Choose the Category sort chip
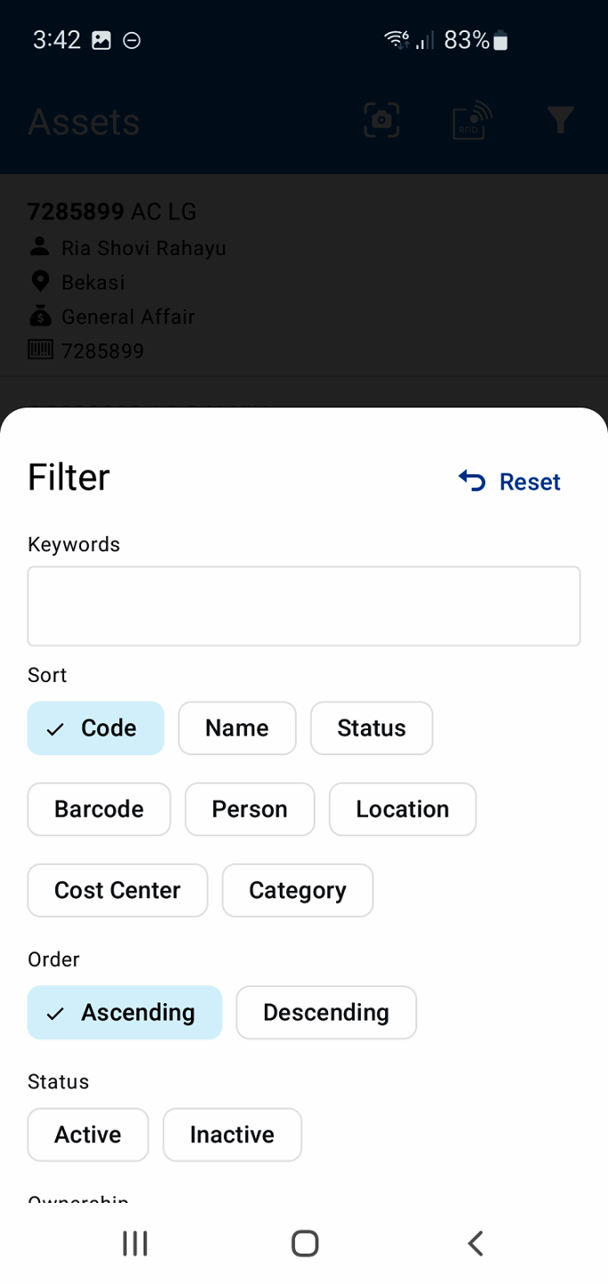The height and width of the screenshot is (1284, 608). [x=298, y=891]
